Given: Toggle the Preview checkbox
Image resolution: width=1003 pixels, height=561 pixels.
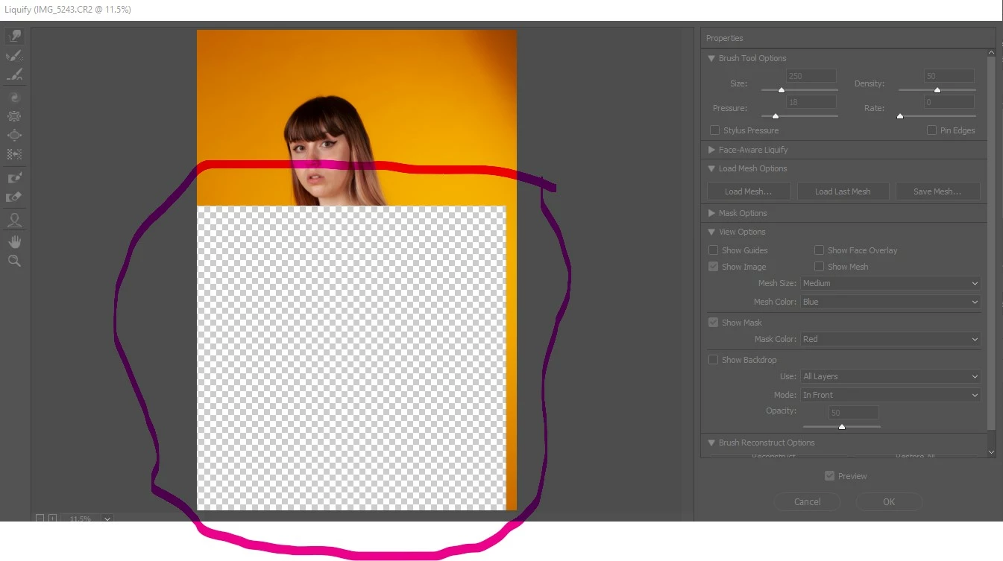Looking at the screenshot, I should (x=829, y=476).
